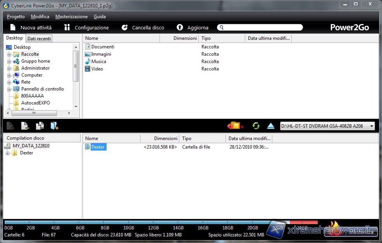The width and height of the screenshot is (382, 243).
Task: Open the Progetto menu
Action: tap(16, 17)
